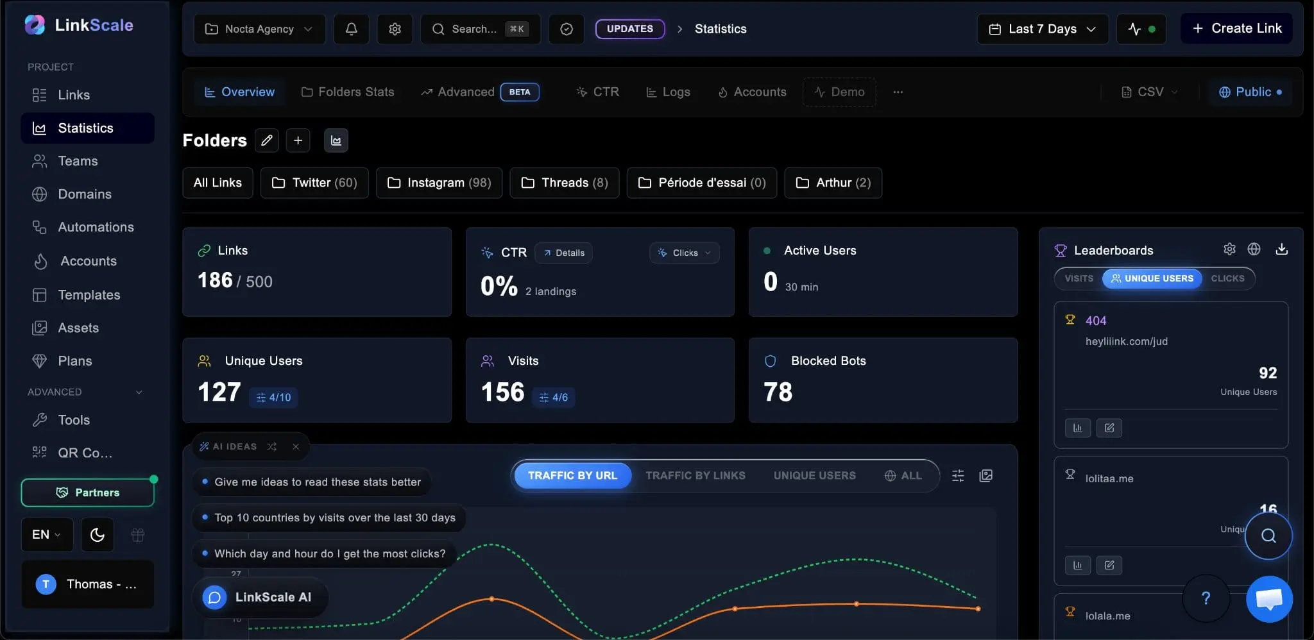
Task: Open CTR Details link
Action: point(564,253)
